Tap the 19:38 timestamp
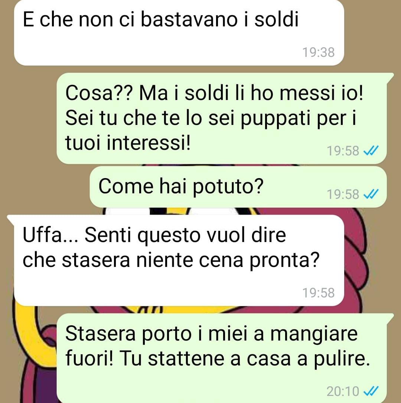The width and height of the screenshot is (401, 403). pyautogui.click(x=318, y=52)
